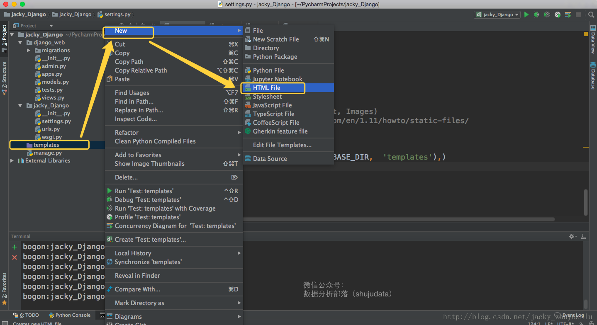Open jacky_Django run configuration dropdown
This screenshot has width=597, height=325.
tap(497, 15)
